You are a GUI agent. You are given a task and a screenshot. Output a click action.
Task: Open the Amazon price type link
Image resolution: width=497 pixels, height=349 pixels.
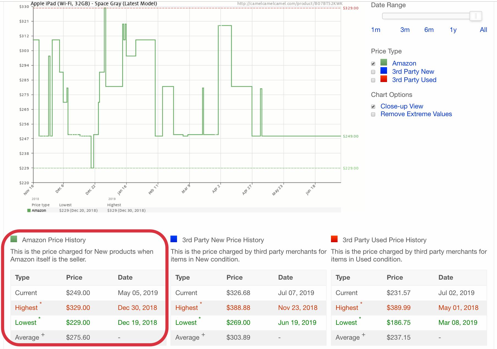point(404,63)
